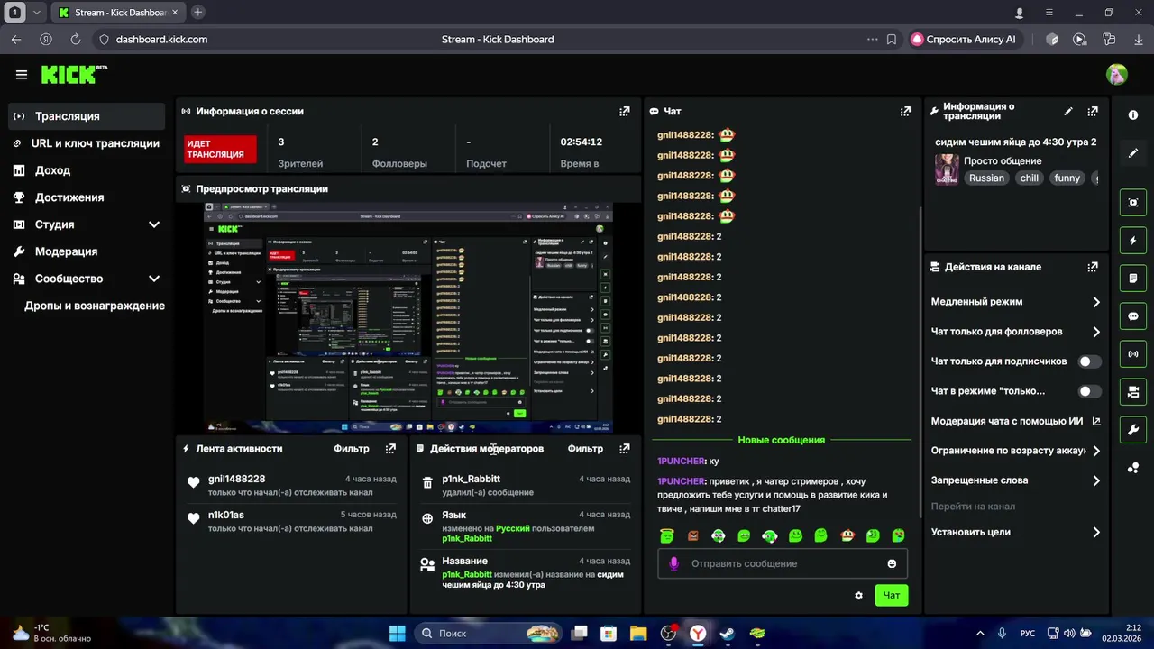Click the pencil icon in right sidebar
1154x649 pixels.
pyautogui.click(x=1133, y=153)
